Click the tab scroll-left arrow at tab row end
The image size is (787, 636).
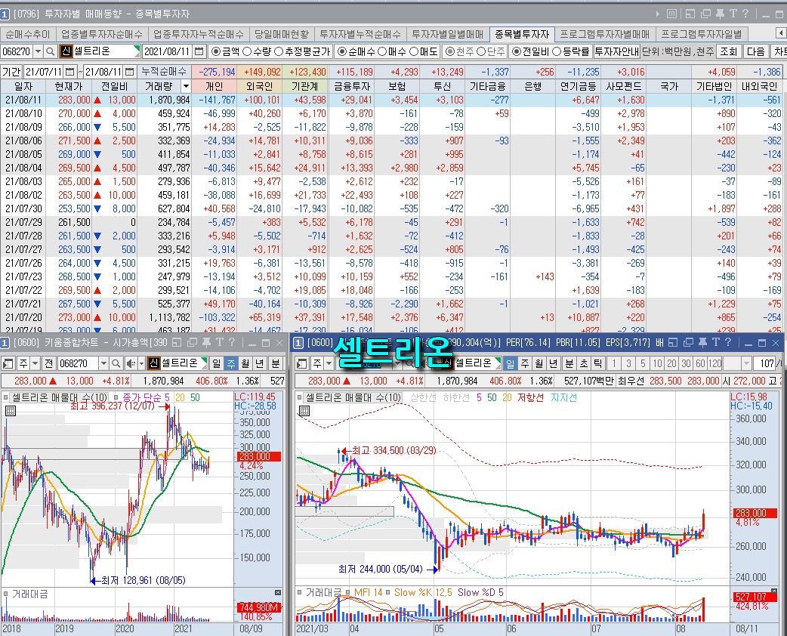(780, 34)
